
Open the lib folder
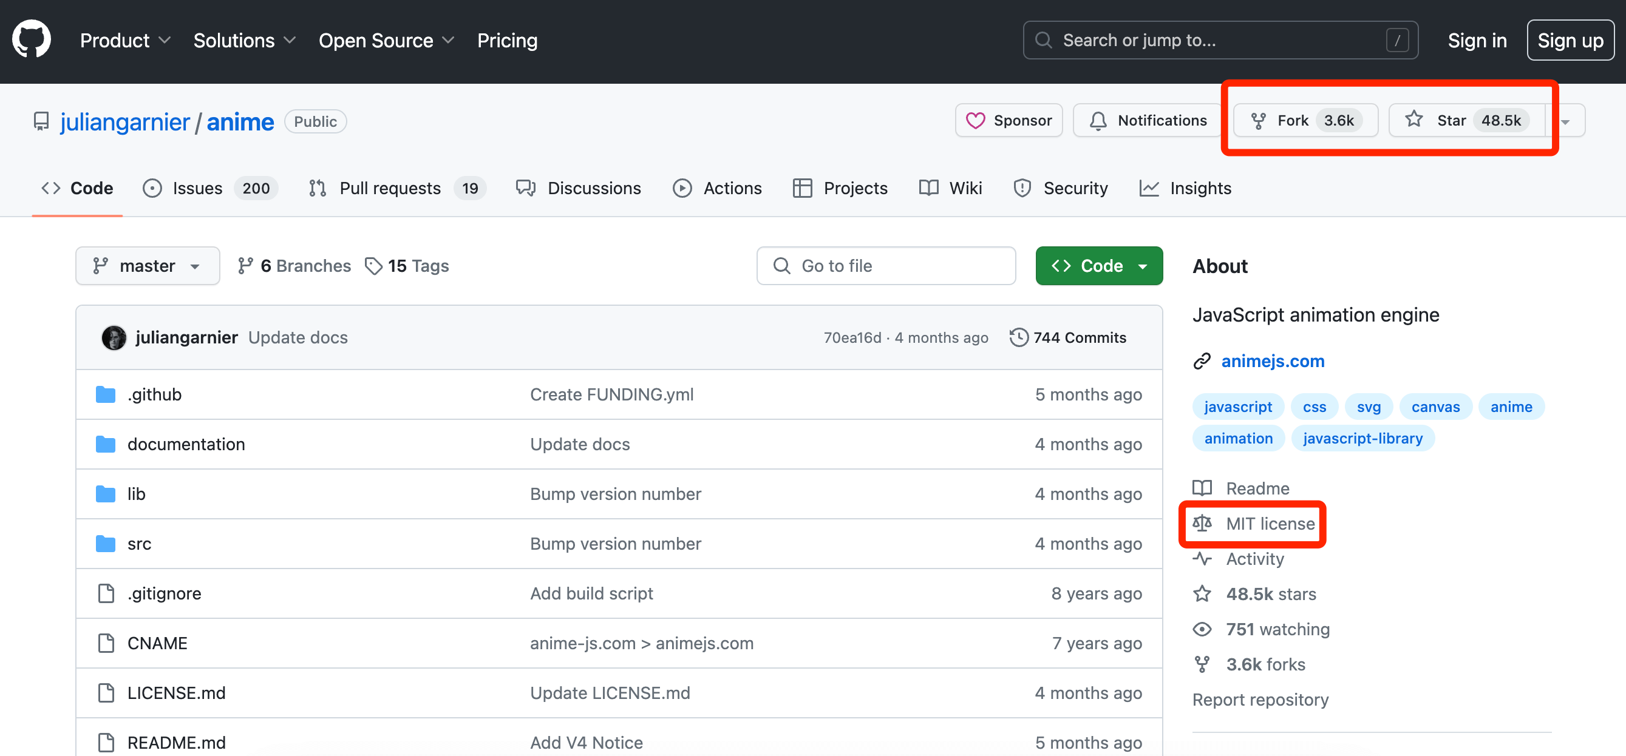pos(137,494)
